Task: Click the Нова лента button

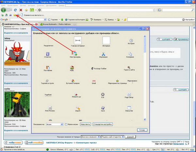Action: point(85,124)
